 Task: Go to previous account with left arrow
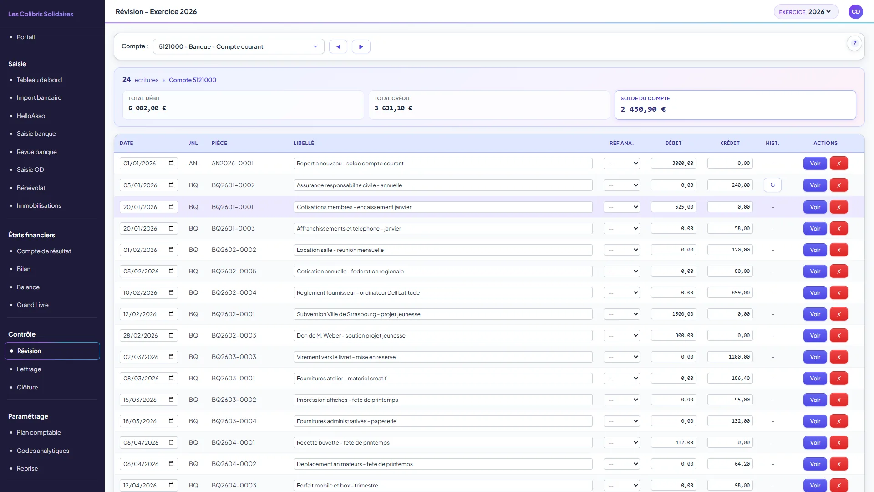[338, 46]
